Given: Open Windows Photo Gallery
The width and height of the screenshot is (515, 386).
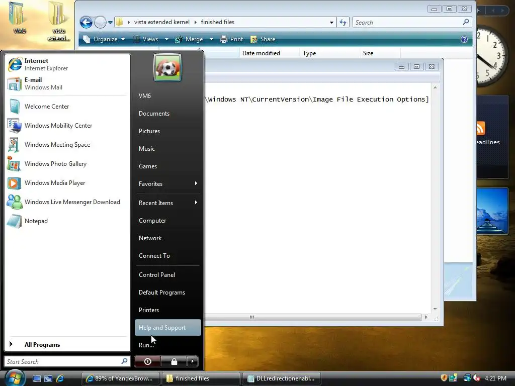Looking at the screenshot, I should tap(67, 163).
